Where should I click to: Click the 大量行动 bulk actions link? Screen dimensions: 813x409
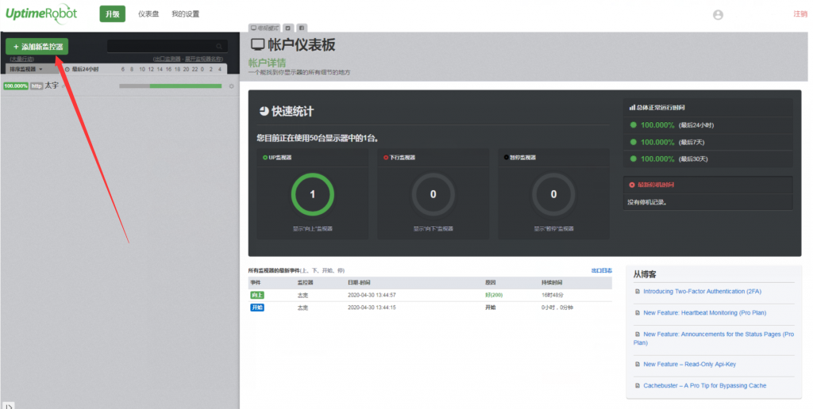pos(21,59)
